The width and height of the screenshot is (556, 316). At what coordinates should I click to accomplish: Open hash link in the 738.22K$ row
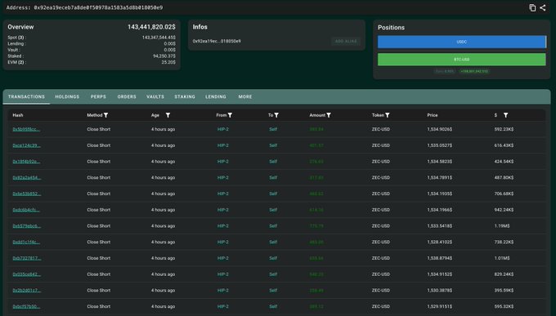point(26,243)
